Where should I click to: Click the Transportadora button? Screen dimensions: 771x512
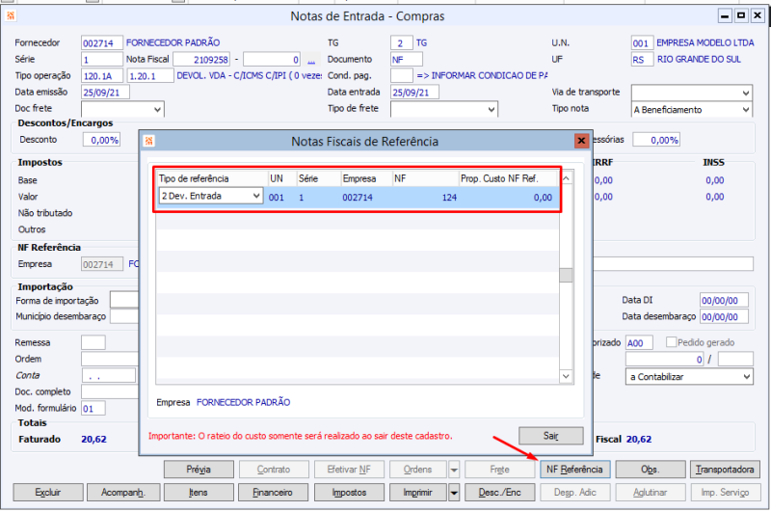[x=725, y=470]
